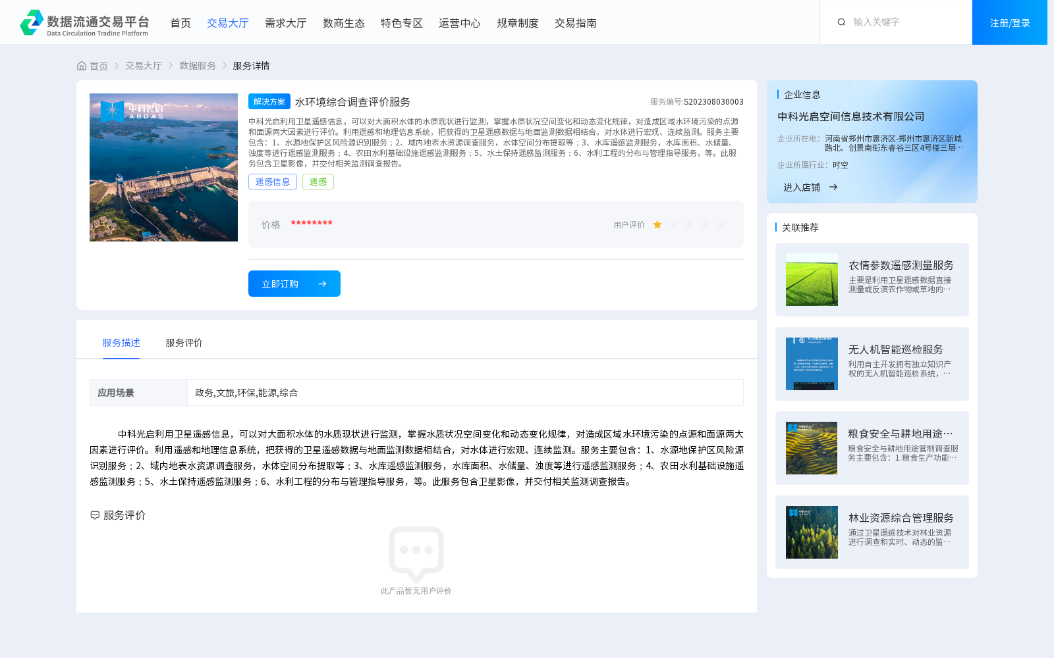1054x658 pixels.
Task: Click the fifth rating star
Action: tap(721, 224)
